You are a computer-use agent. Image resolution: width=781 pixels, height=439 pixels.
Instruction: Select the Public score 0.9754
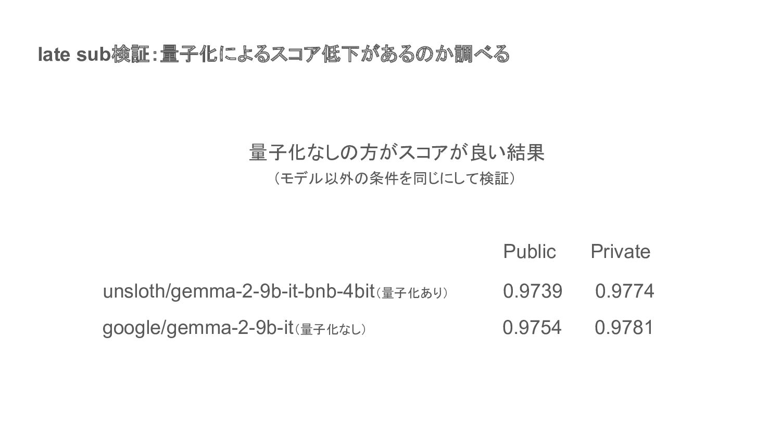[x=532, y=328]
